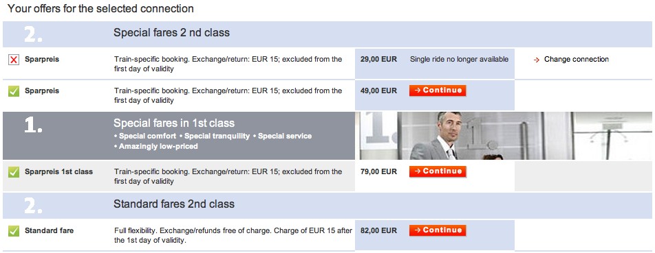The width and height of the screenshot is (655, 253).
Task: Click the Standard fare label
Action: pos(50,230)
